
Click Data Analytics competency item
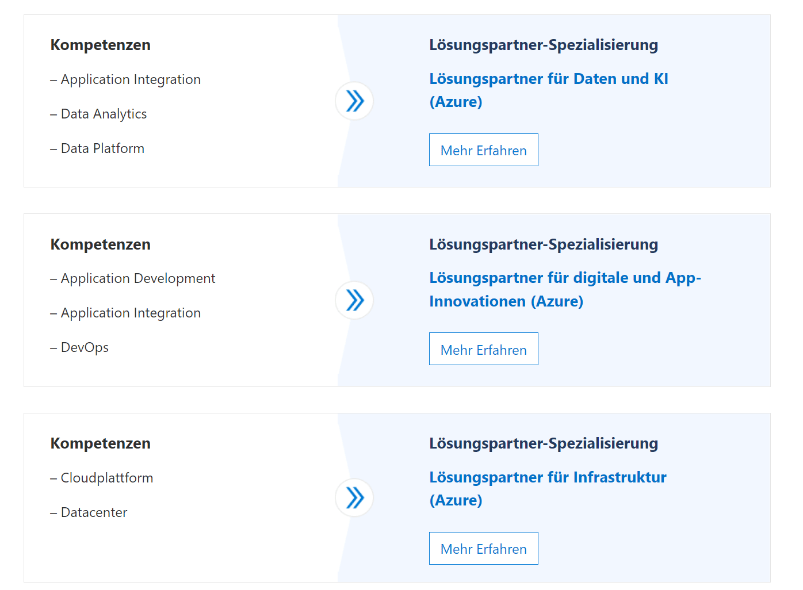(104, 114)
